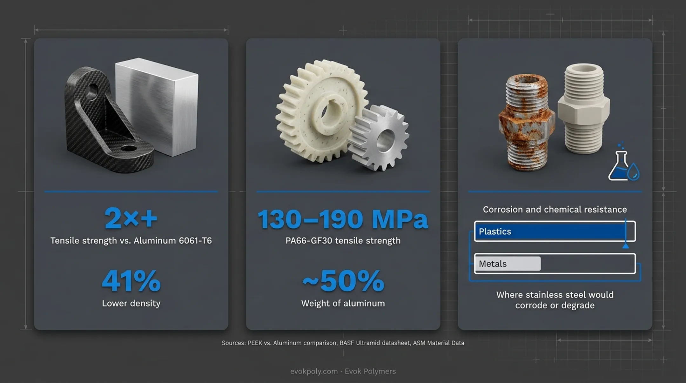686x383 pixels.
Task: Click "Where stainless steel would corrode or degrade" text
Action: click(555, 300)
